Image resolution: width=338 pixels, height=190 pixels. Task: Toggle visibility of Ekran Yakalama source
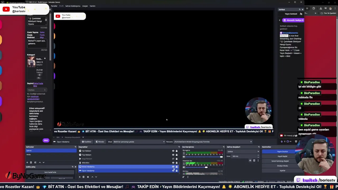point(173,167)
